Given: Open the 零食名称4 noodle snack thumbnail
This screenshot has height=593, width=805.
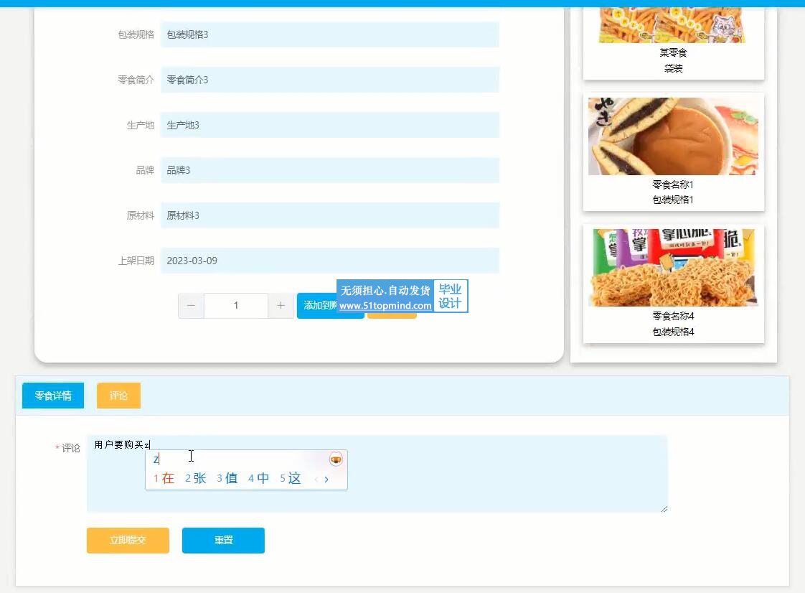Looking at the screenshot, I should [x=673, y=268].
